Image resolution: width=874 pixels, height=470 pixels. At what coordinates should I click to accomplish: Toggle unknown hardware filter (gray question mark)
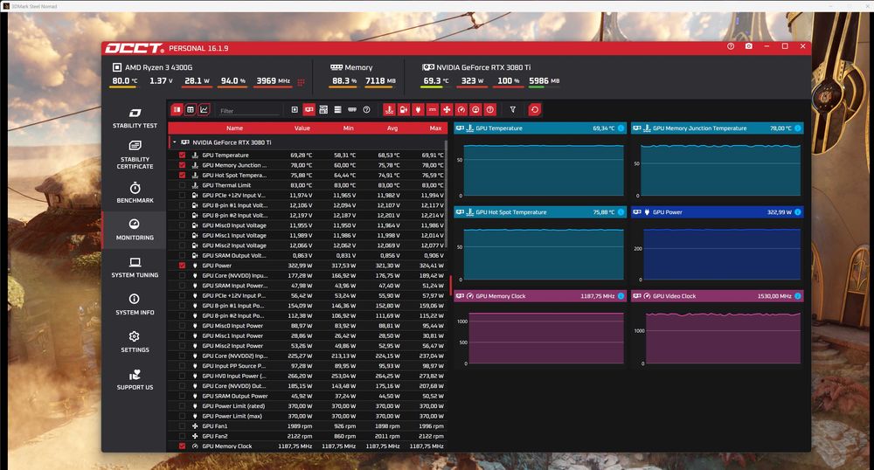(x=367, y=110)
